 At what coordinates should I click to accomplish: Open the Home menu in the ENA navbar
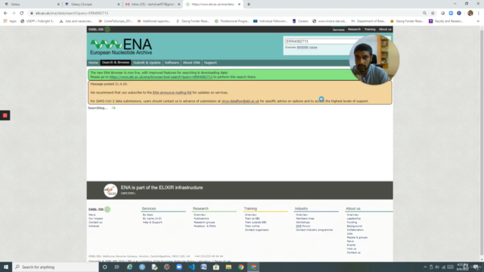(x=93, y=63)
